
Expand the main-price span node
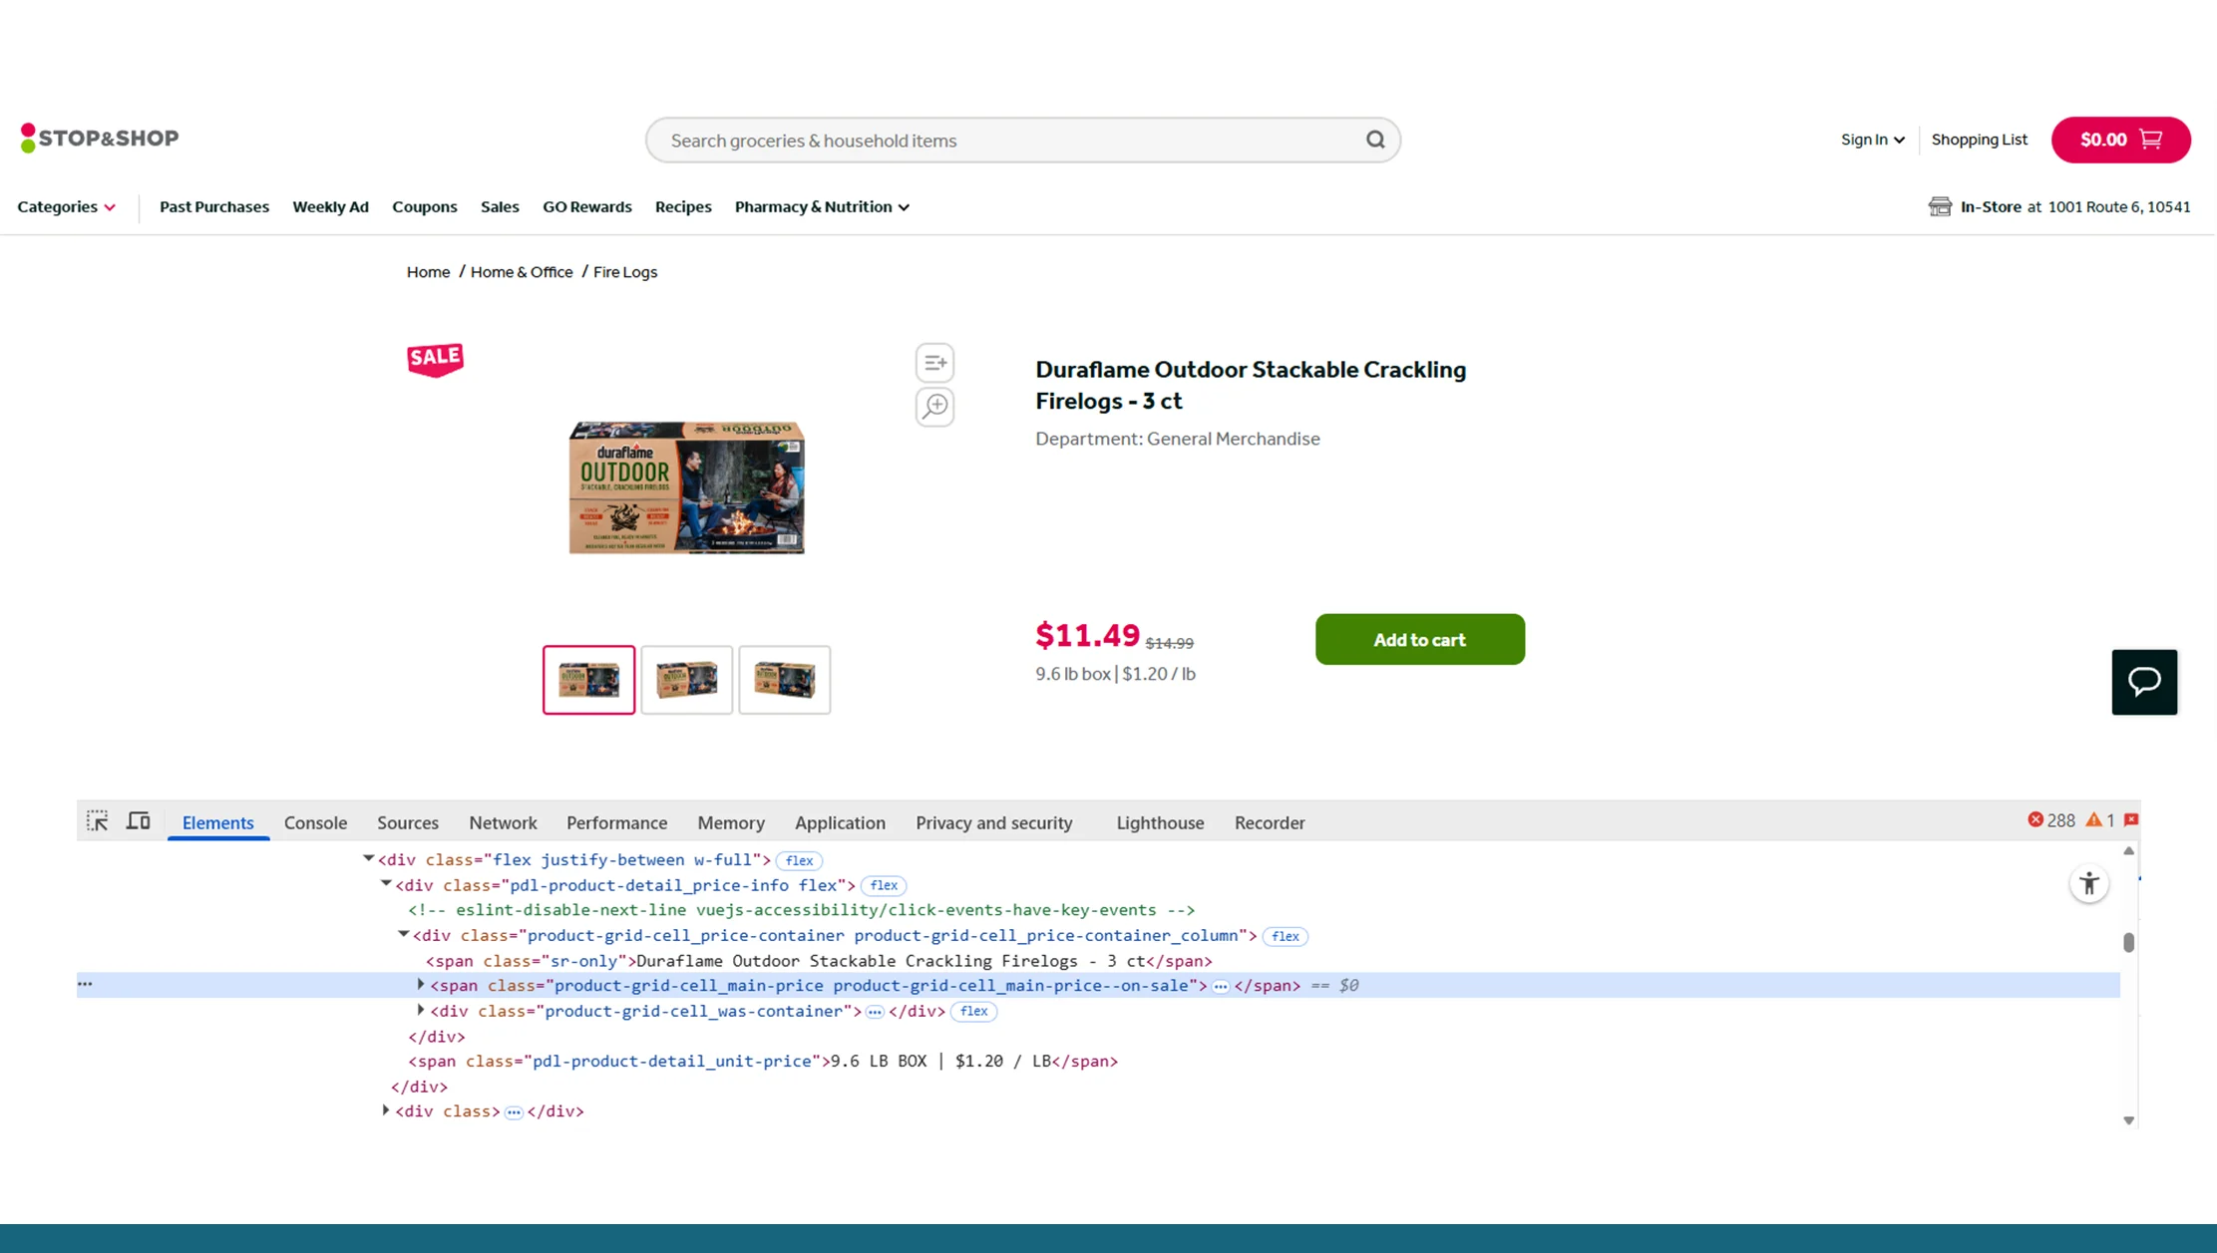click(x=421, y=985)
